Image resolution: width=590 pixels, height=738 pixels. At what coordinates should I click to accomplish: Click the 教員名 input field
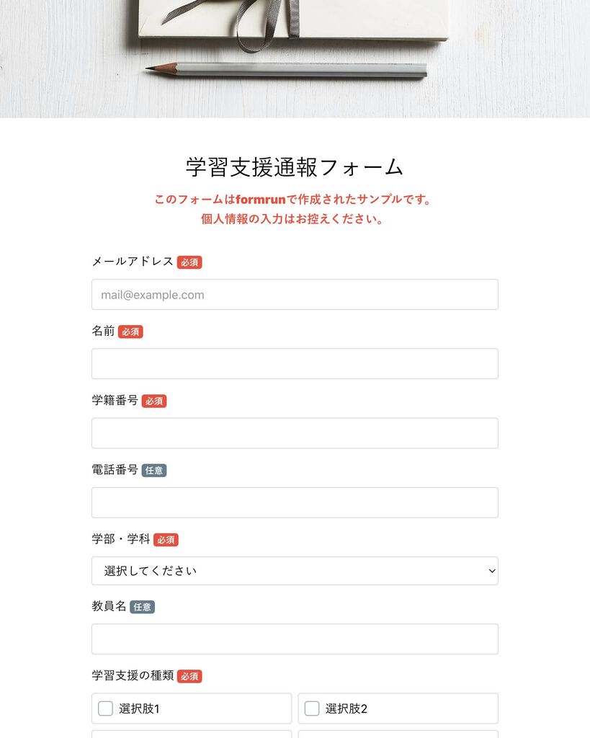click(x=295, y=639)
